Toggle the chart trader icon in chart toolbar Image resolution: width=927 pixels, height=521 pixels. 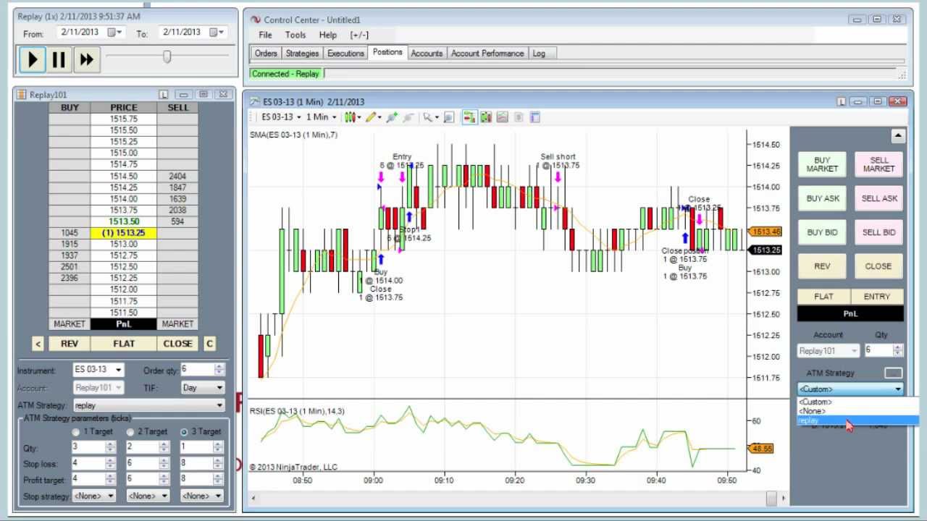(x=469, y=117)
